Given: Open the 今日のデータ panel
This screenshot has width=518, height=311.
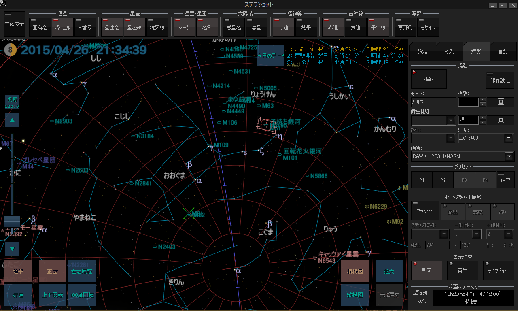Looking at the screenshot, I should [271, 55].
